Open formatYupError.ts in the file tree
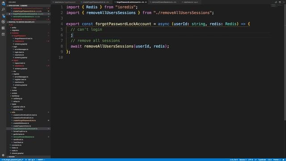286x161 pixels. 20,131
